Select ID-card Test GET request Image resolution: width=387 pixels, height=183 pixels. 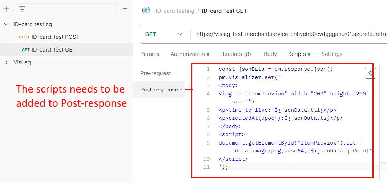(x=49, y=50)
